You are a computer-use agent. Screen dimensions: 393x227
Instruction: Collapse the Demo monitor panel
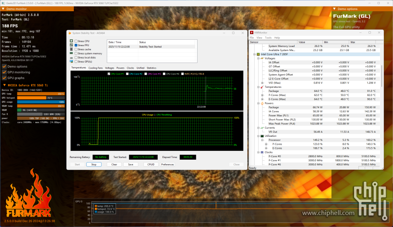coord(3,8)
